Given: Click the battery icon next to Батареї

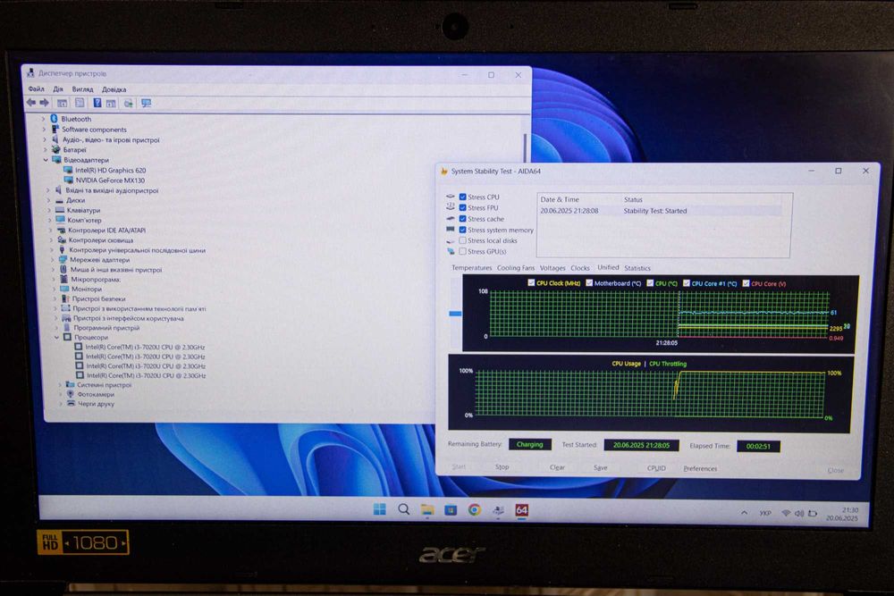Looking at the screenshot, I should 55,150.
